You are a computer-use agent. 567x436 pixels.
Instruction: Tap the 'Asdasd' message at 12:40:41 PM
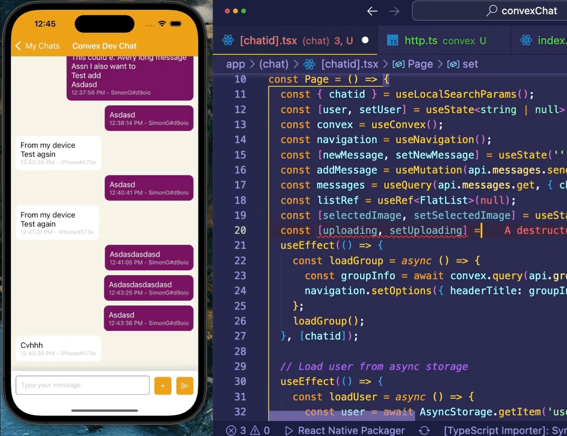[149, 188]
